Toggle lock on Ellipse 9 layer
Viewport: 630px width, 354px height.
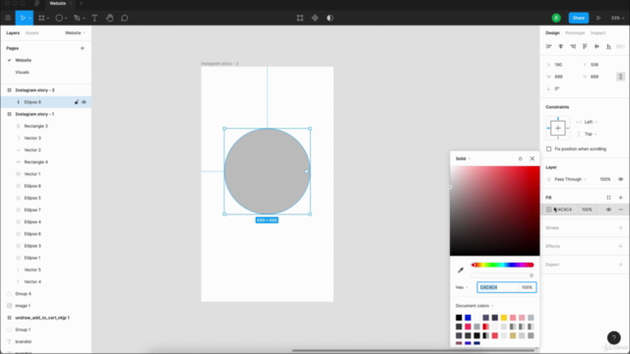(x=77, y=102)
